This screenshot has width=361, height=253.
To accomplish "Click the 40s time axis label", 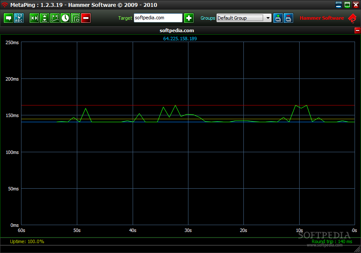I will click(x=133, y=230).
